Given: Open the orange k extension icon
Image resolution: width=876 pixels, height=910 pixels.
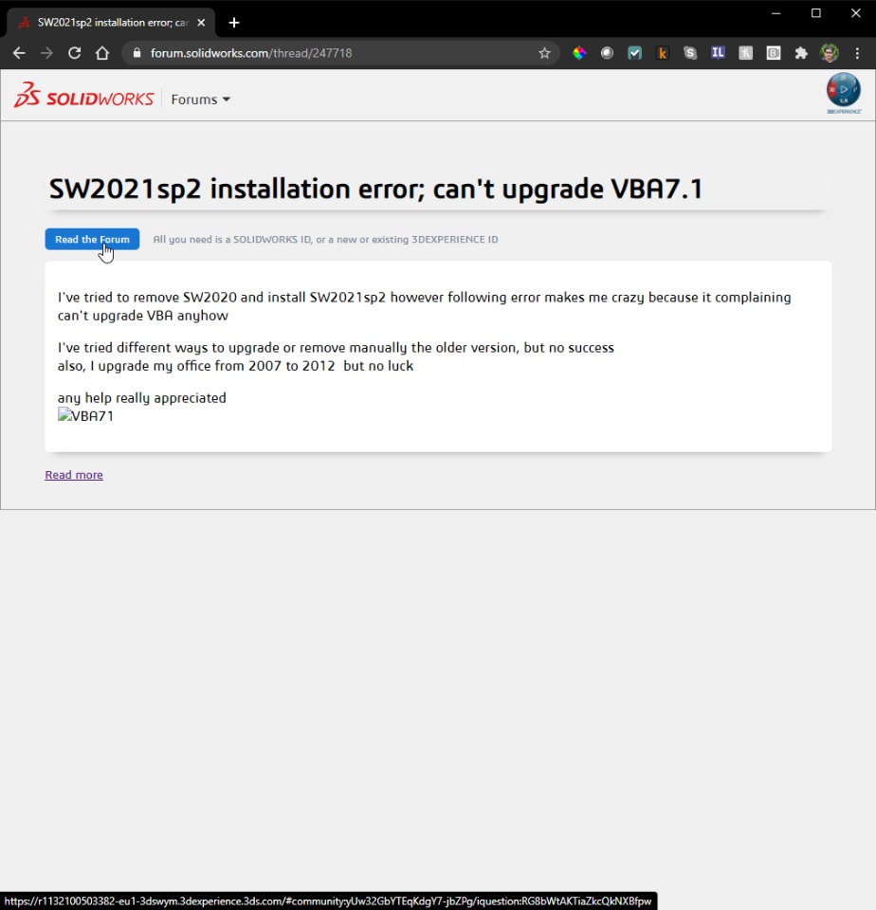Looking at the screenshot, I should (x=663, y=53).
